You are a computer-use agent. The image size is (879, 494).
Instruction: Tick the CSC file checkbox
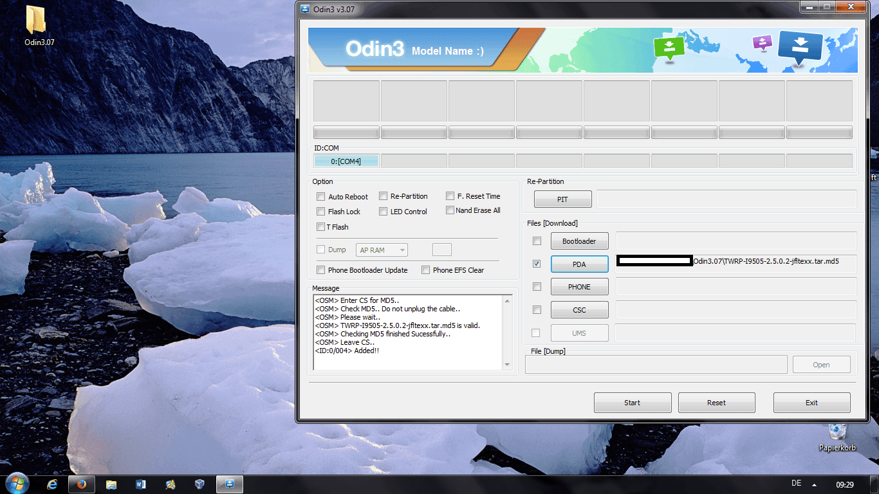pos(537,309)
